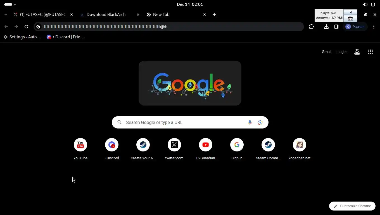Image resolution: width=380 pixels, height=215 pixels.
Task: Click the Anonym: 1,? / 6,6 readout
Action: tap(329, 18)
